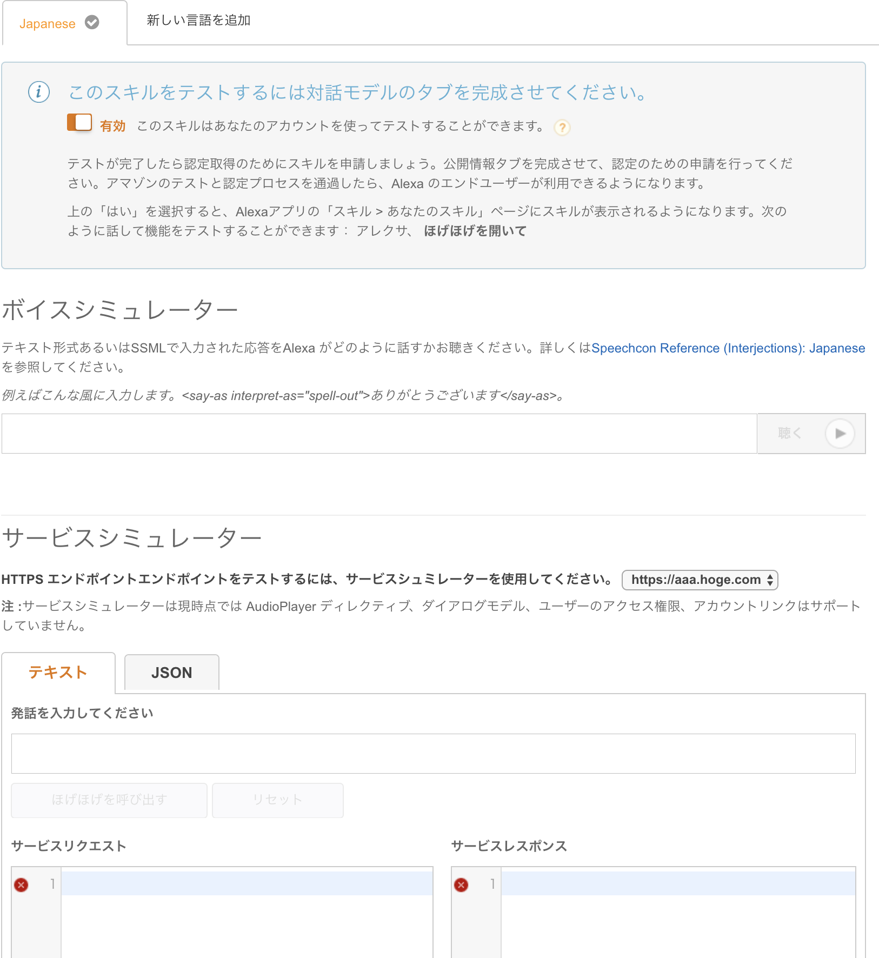This screenshot has width=879, height=958.
Task: Click the info icon in the notice box
Action: [x=39, y=92]
